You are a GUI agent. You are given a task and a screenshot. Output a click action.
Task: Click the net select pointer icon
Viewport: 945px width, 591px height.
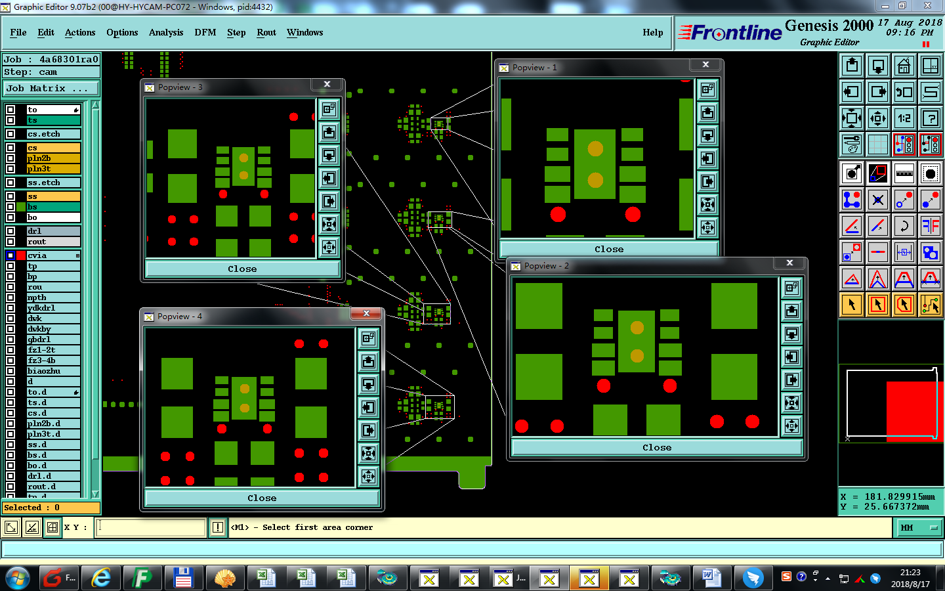[931, 305]
